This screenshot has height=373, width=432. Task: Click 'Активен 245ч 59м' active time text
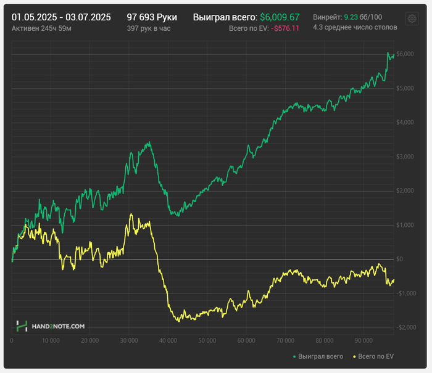tap(41, 28)
